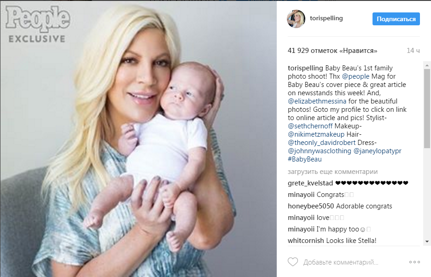Viewport: 431px width, 277px height.
Task: Open the @nikimetzmakeup profile link
Action: point(316,134)
